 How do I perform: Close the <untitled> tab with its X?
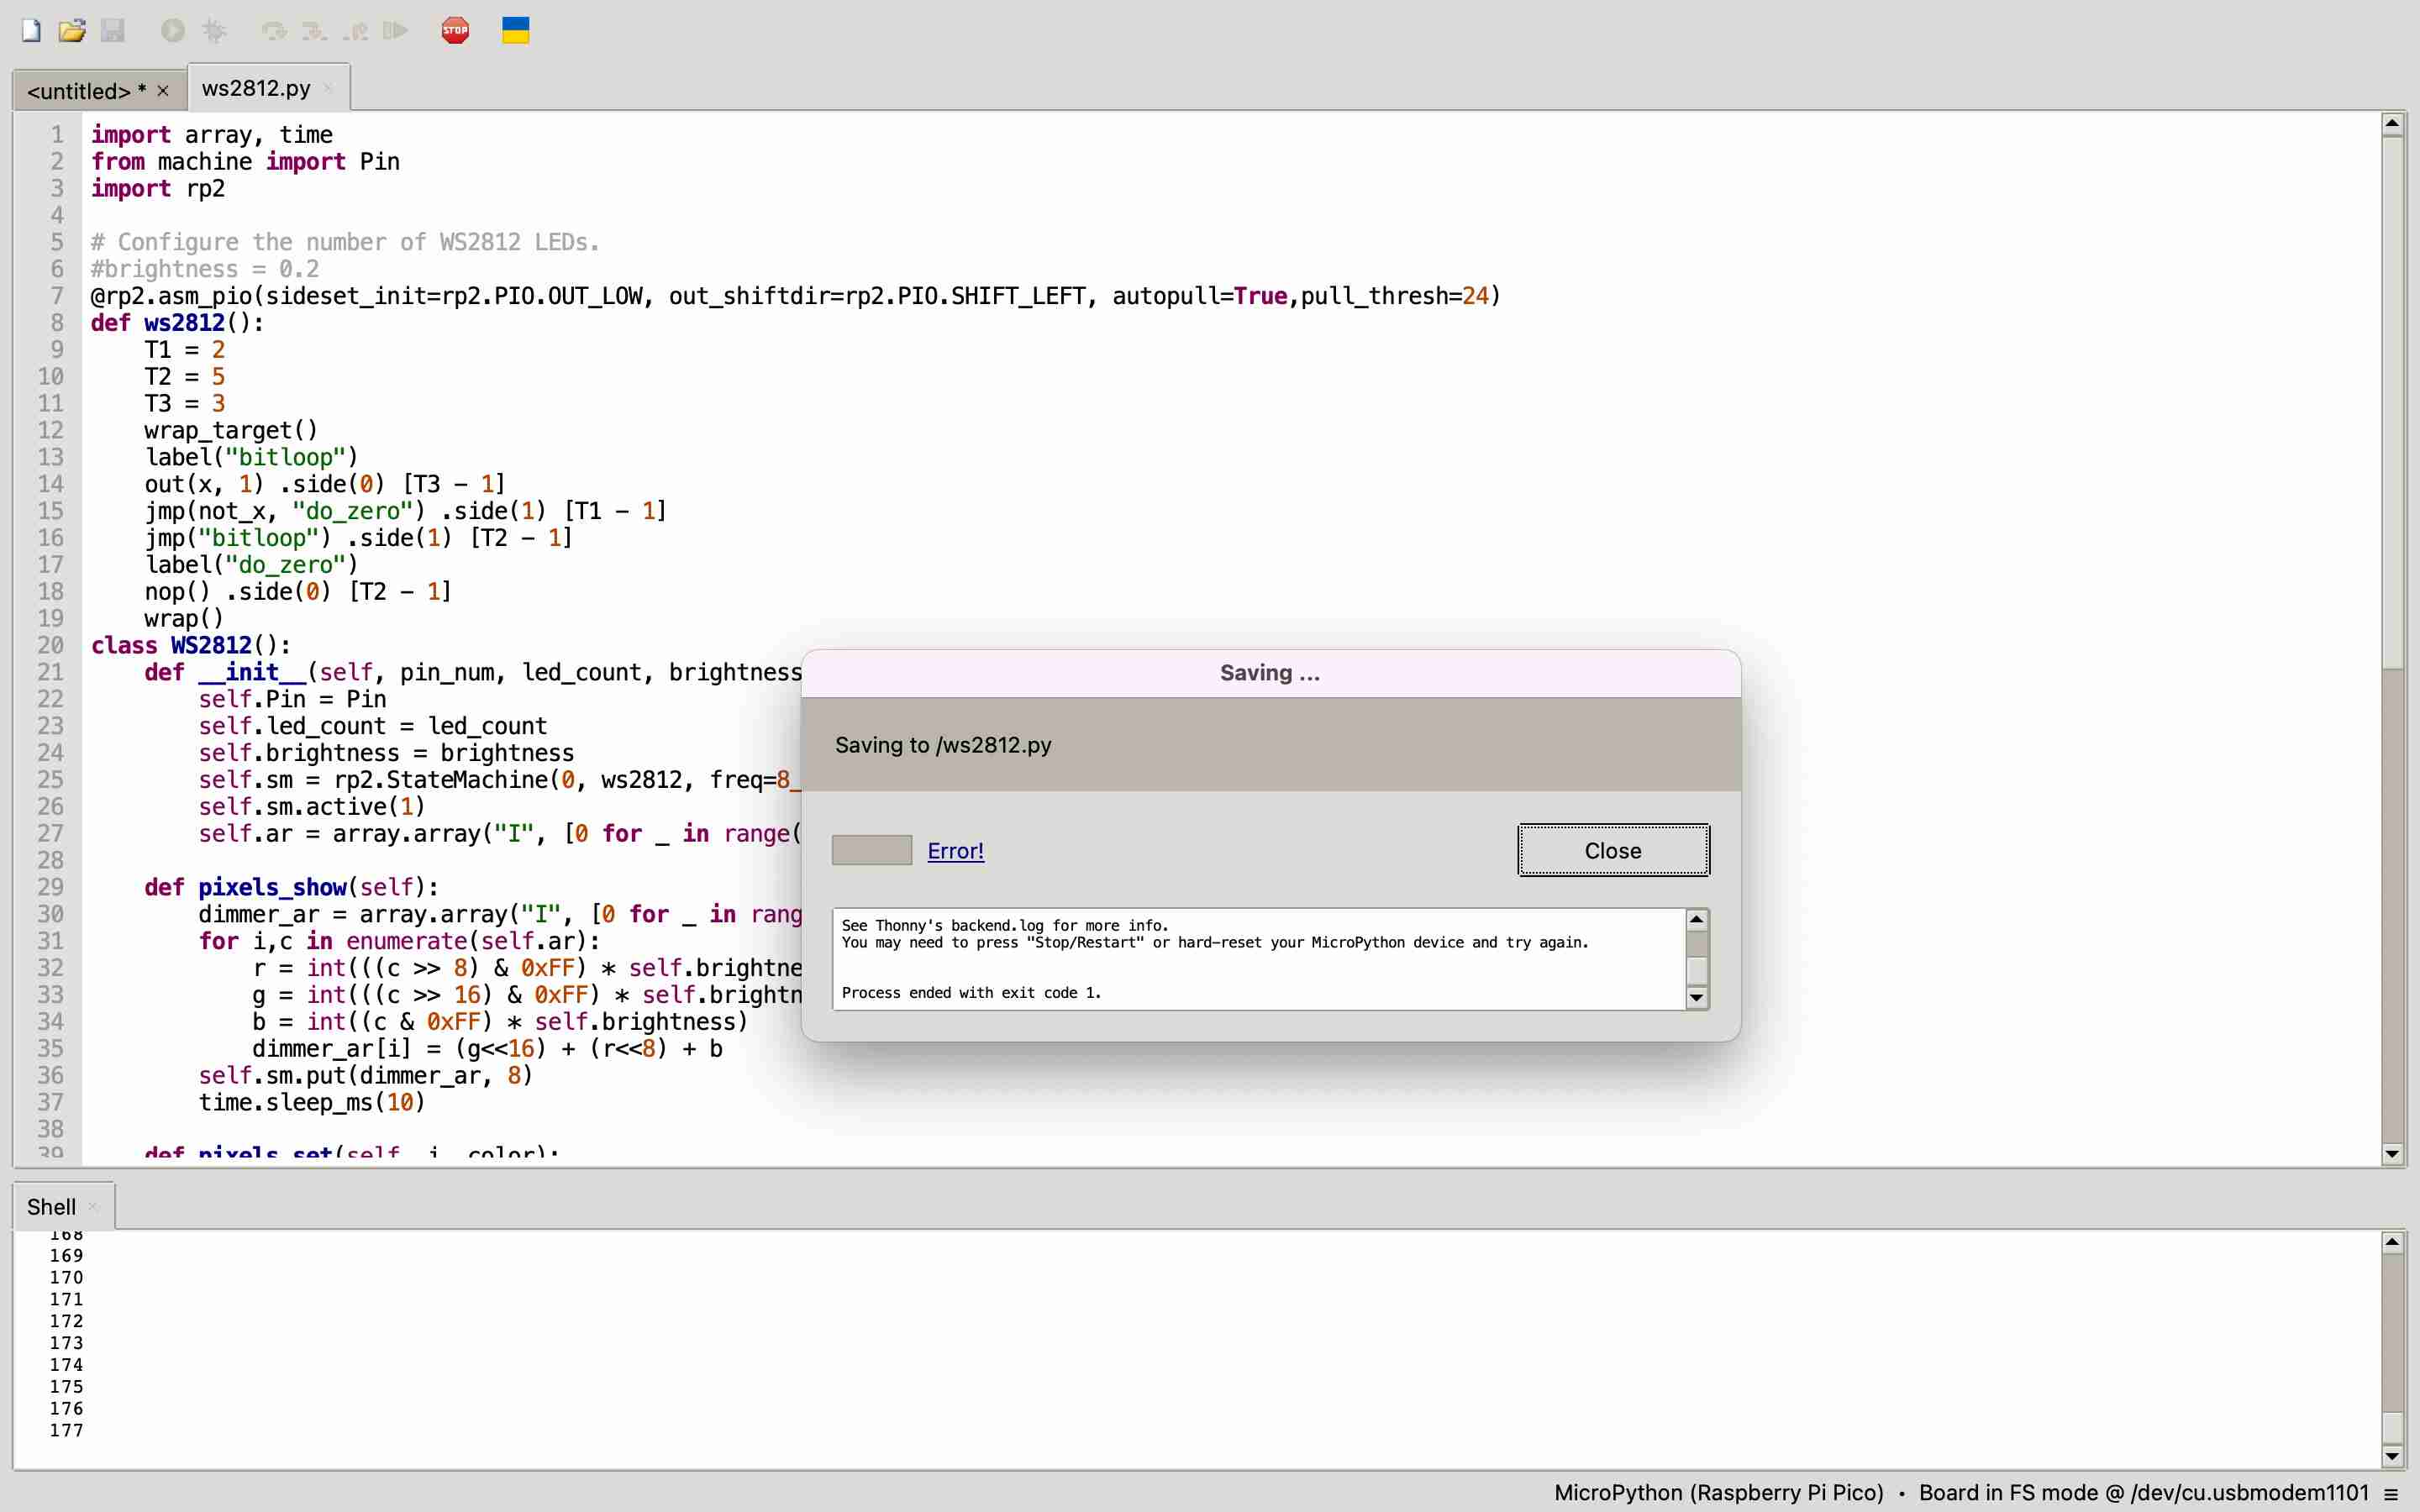tap(163, 91)
